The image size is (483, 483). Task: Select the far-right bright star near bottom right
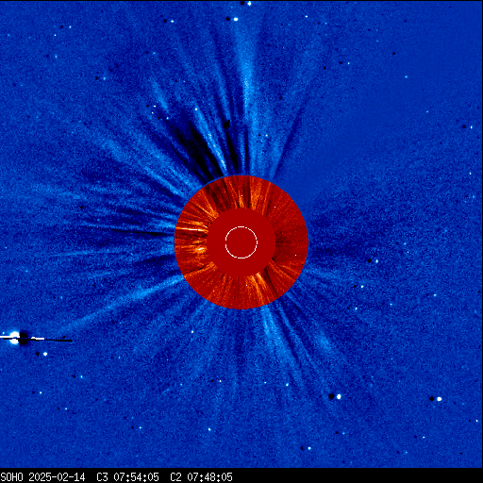(440, 399)
